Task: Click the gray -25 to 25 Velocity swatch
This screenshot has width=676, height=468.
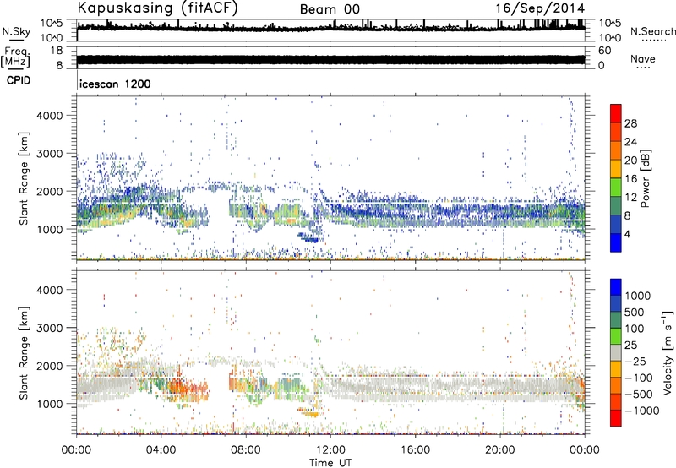Action: [x=616, y=353]
